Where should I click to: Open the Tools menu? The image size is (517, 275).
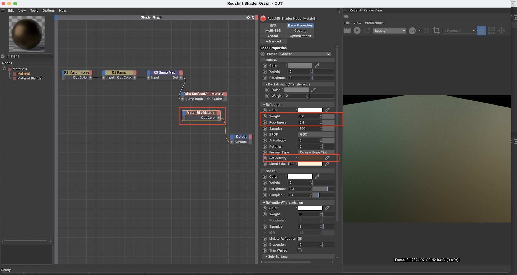tap(34, 11)
